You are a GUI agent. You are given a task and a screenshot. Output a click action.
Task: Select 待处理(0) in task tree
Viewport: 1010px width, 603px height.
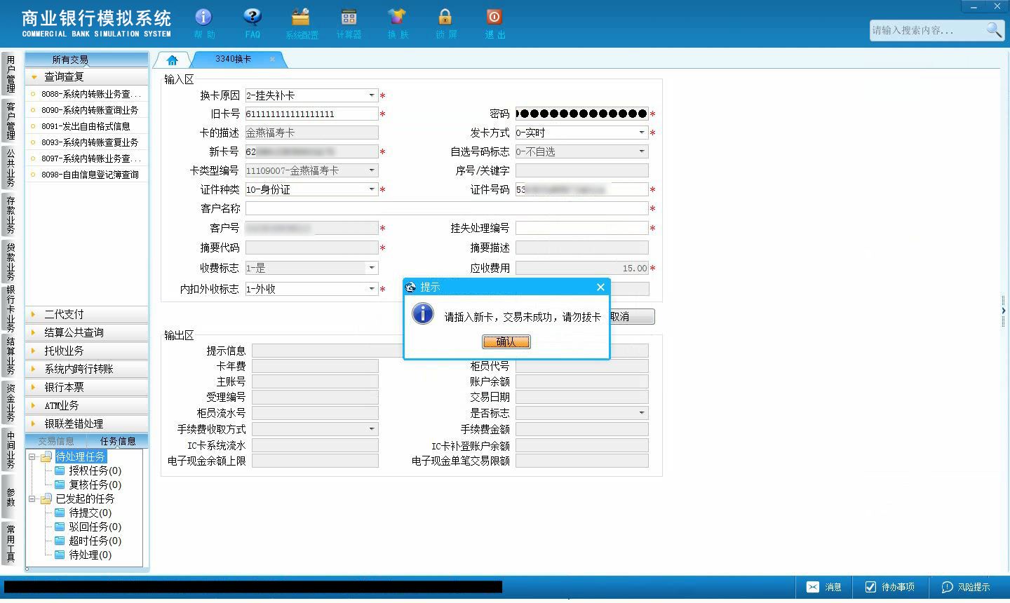(x=90, y=555)
